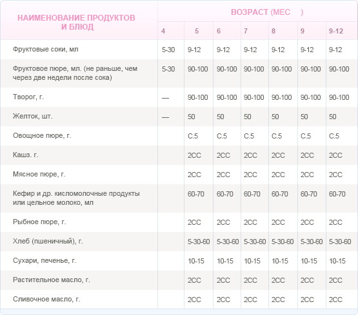The height and width of the screenshot is (315, 358).
Task: Click the 'Овощное пюре, г.' row label
Action: (42, 136)
